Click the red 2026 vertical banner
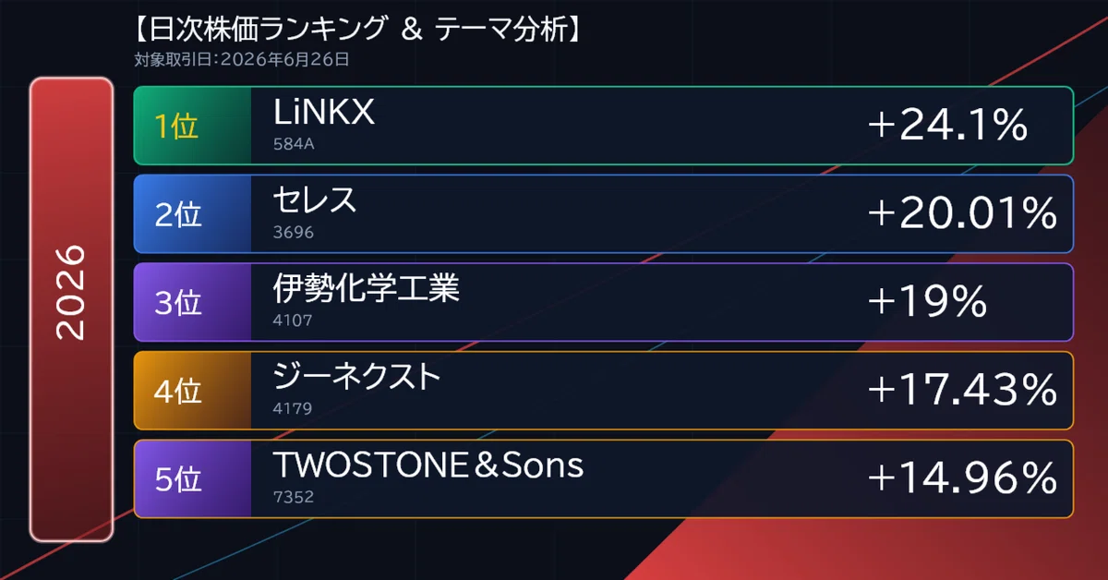The width and height of the screenshot is (1108, 580). (x=71, y=309)
